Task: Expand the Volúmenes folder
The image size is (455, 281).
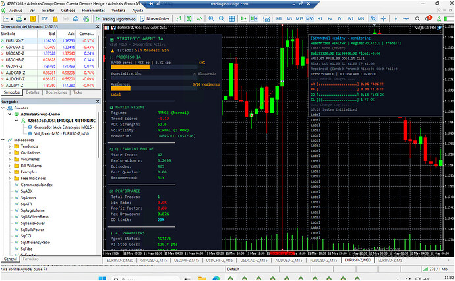Action: click(10, 159)
